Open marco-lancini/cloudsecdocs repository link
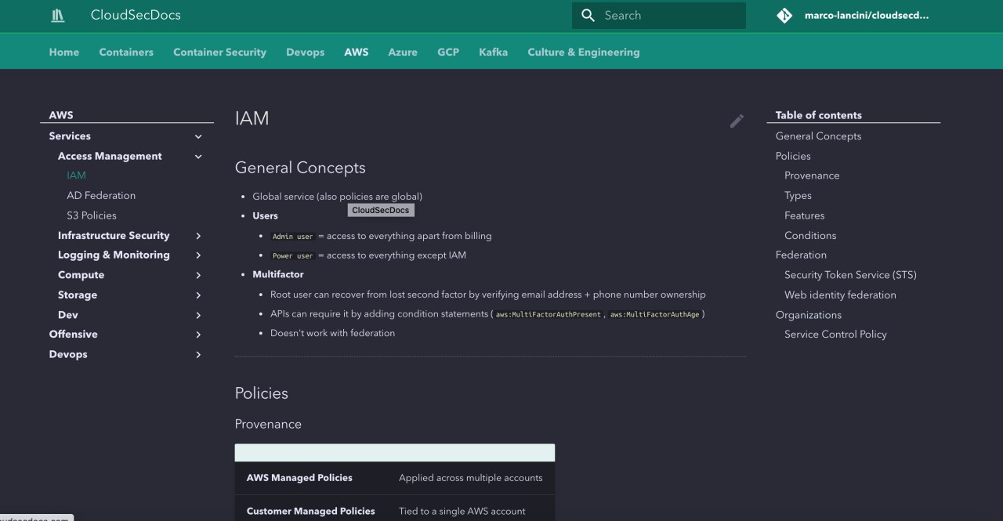Viewport: 1003px width, 521px height. [867, 15]
